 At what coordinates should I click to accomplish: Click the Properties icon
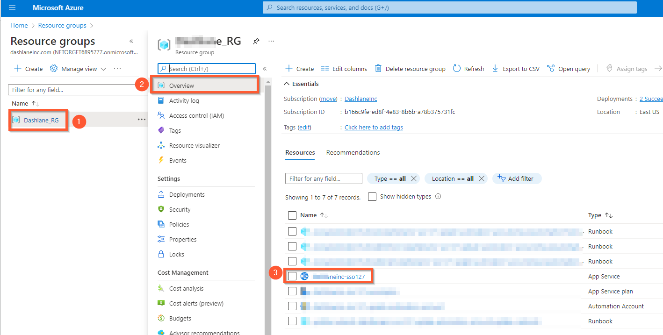pos(161,239)
